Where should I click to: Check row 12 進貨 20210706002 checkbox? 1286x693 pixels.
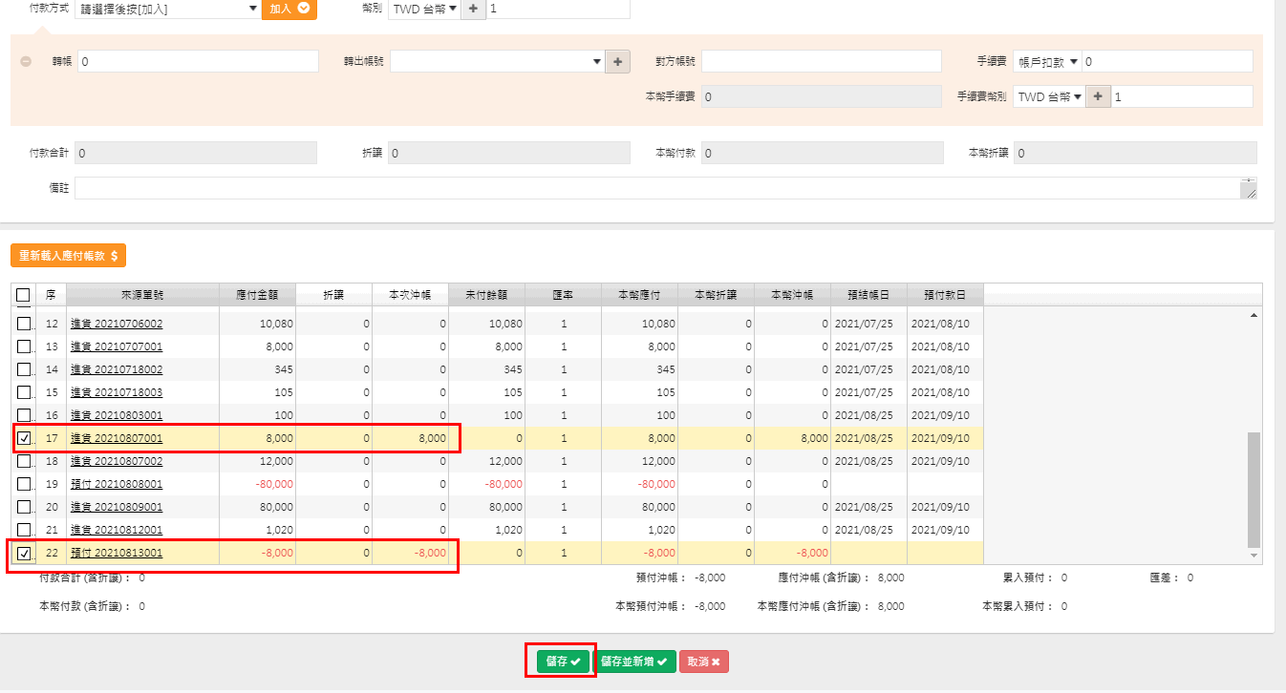click(24, 324)
